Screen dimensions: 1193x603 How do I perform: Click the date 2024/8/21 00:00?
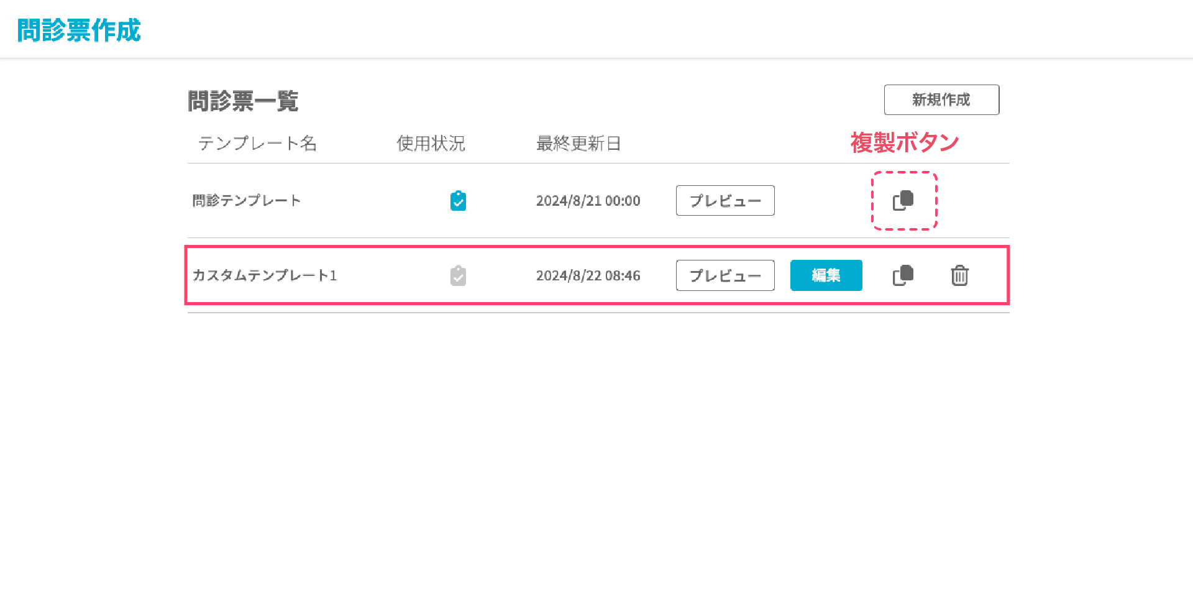click(588, 201)
